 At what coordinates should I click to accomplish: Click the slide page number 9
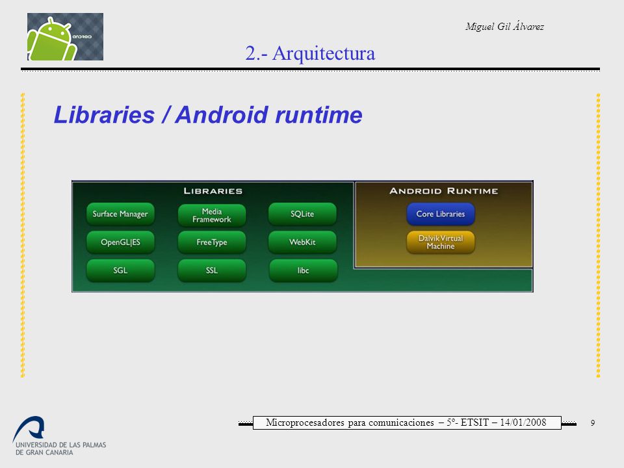click(x=593, y=423)
